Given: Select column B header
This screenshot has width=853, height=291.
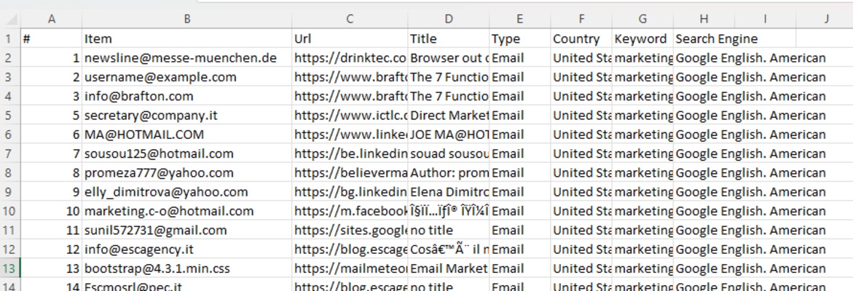Looking at the screenshot, I should click(187, 19).
